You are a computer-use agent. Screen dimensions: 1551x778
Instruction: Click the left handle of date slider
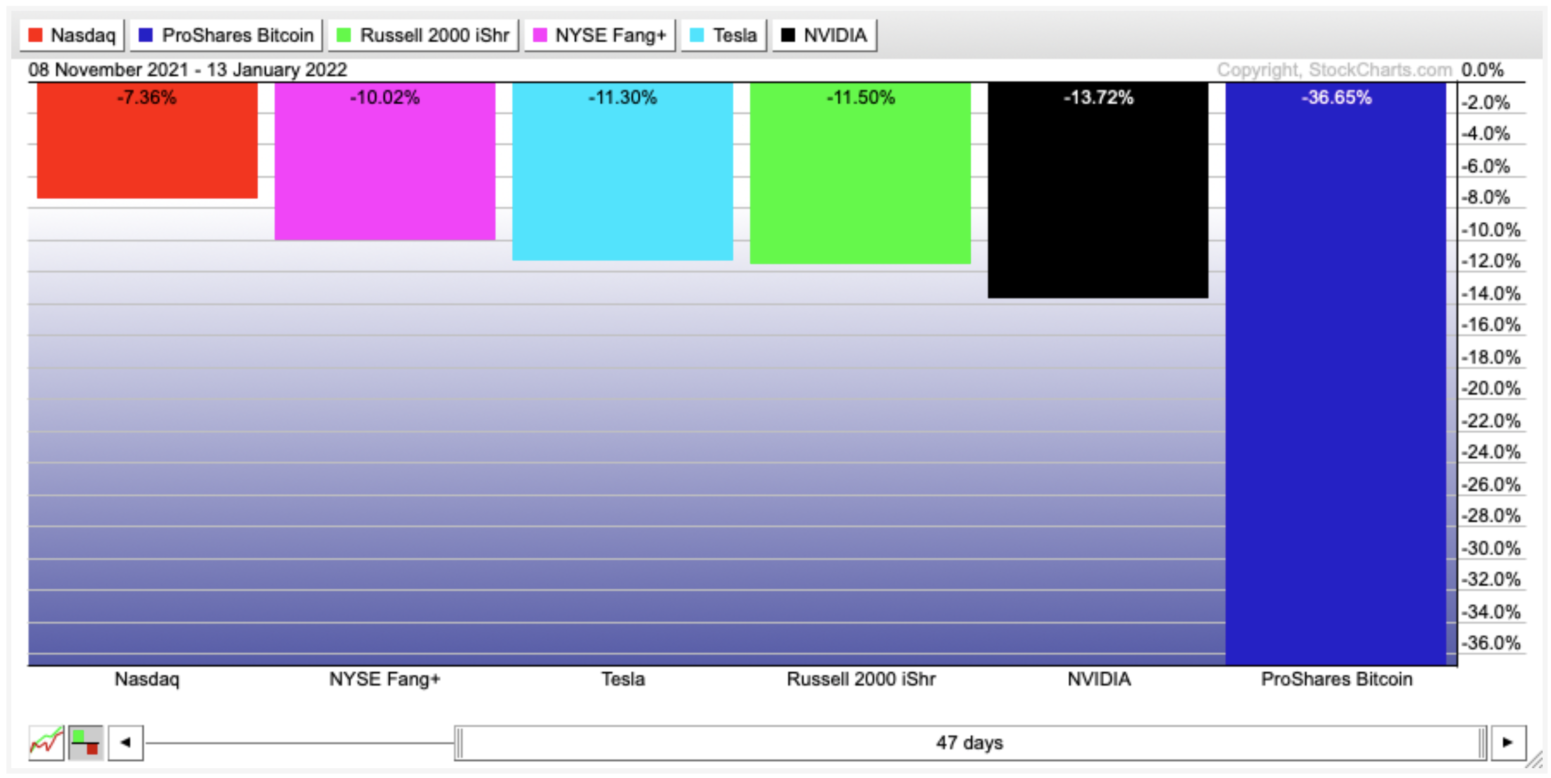click(460, 743)
